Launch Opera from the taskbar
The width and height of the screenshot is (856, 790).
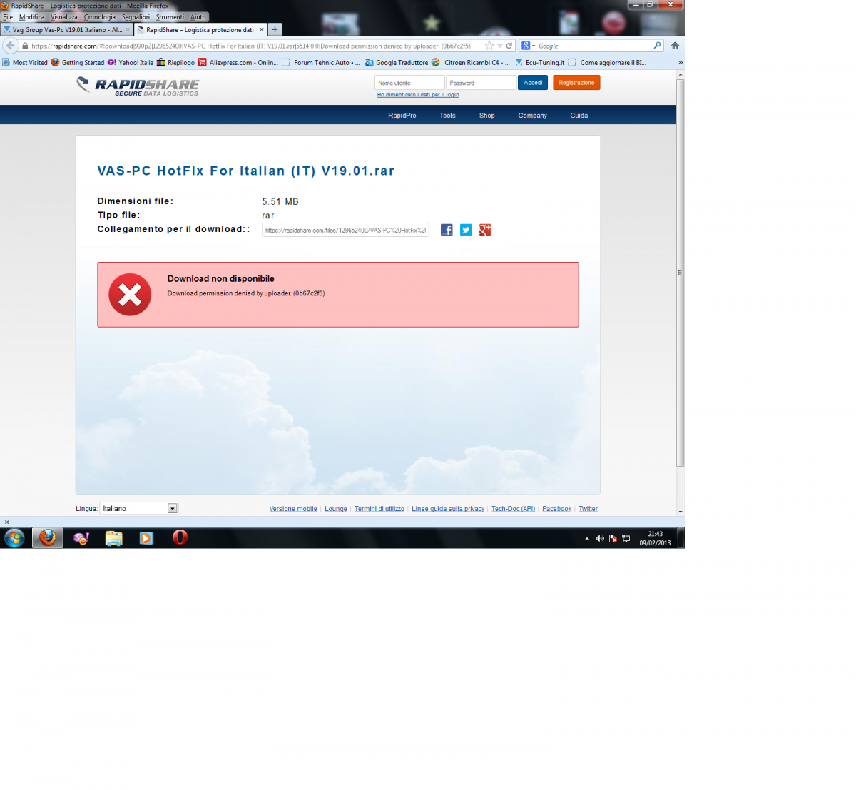coord(180,537)
